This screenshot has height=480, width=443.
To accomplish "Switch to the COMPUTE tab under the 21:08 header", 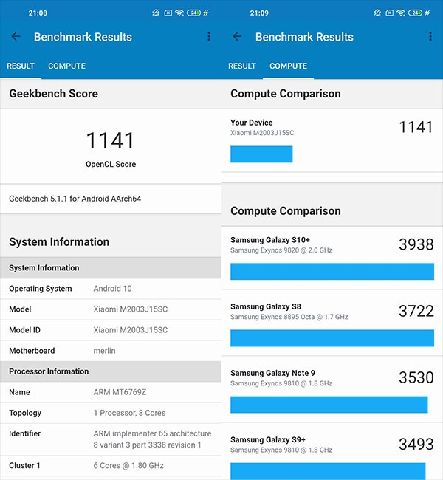I will tap(66, 66).
